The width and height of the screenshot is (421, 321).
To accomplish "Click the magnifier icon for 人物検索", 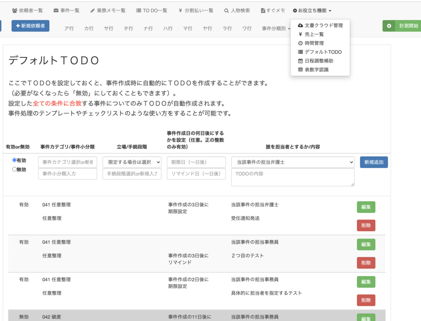I will point(227,11).
